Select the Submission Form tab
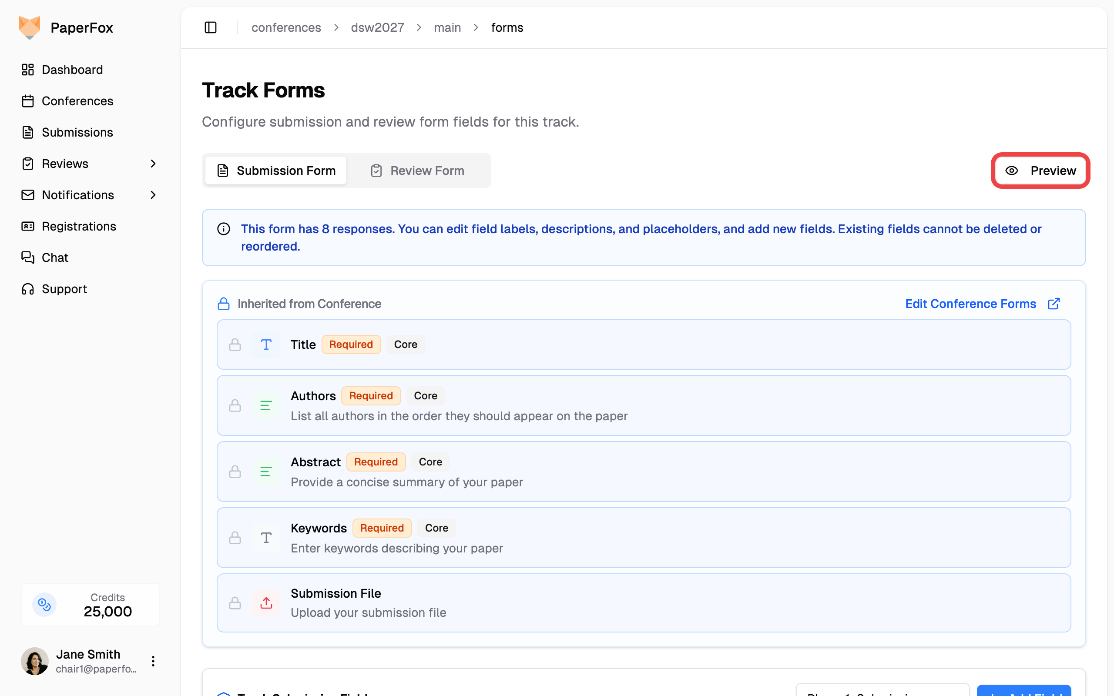Viewport: 1114px width, 696px height. point(276,171)
